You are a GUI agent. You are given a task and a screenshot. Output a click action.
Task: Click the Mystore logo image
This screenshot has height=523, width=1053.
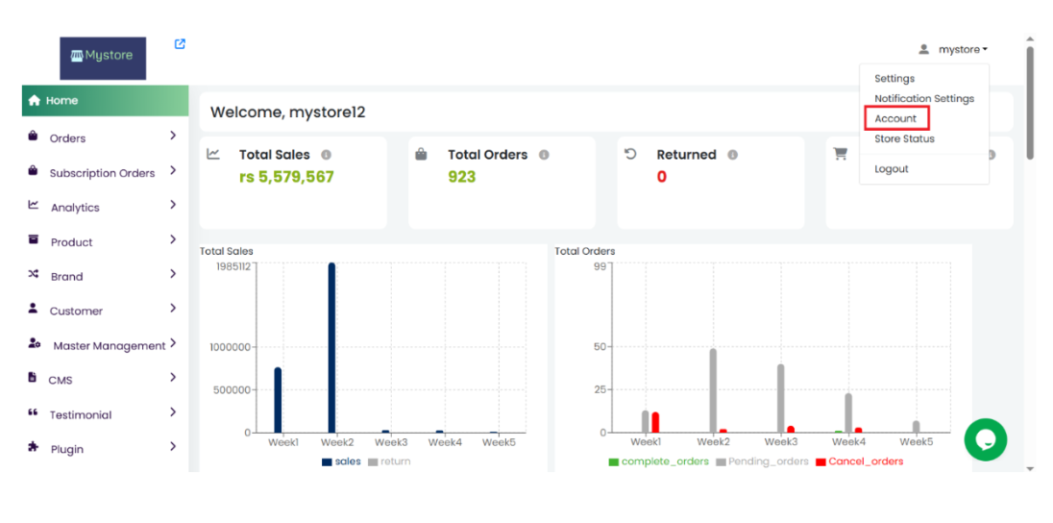[103, 58]
